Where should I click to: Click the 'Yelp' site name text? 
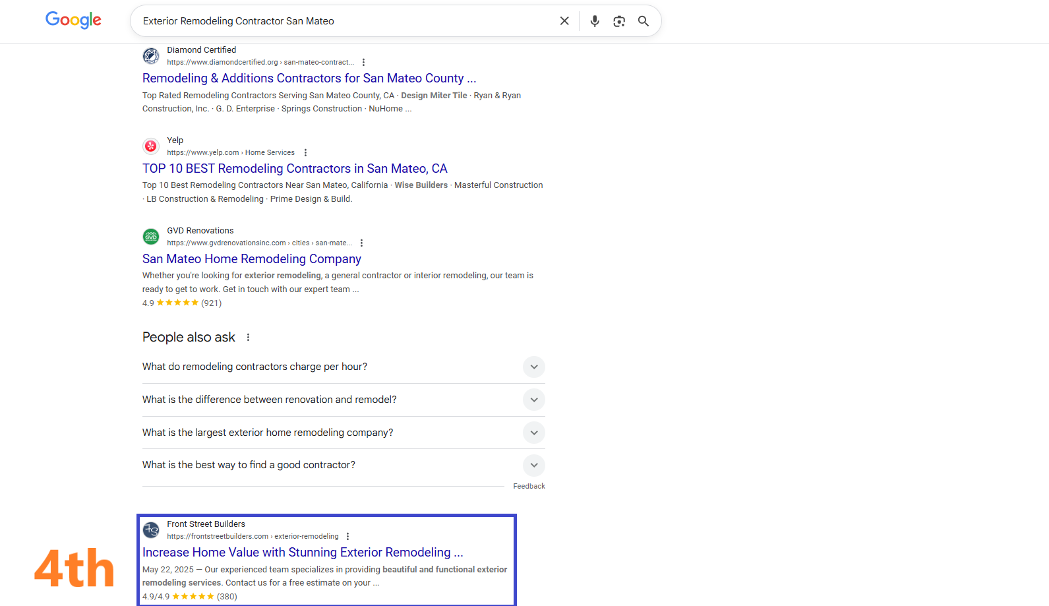point(175,140)
